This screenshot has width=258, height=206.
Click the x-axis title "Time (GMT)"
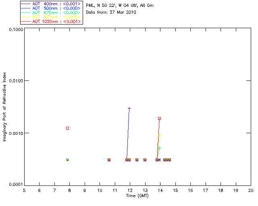coord(137,196)
